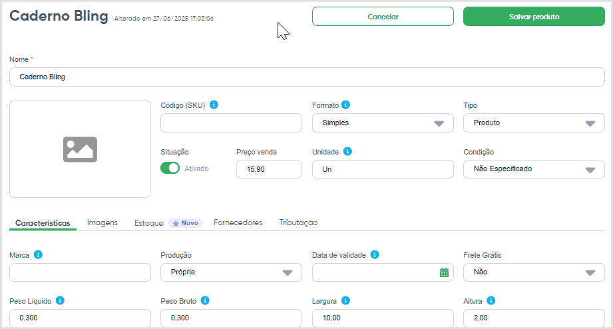The width and height of the screenshot is (613, 329).
Task: Open the Condição dropdown Não Especificado
Action: click(x=534, y=169)
